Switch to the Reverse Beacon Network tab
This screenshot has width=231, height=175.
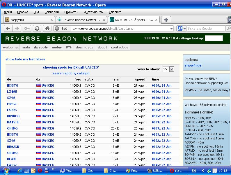coord(81,20)
